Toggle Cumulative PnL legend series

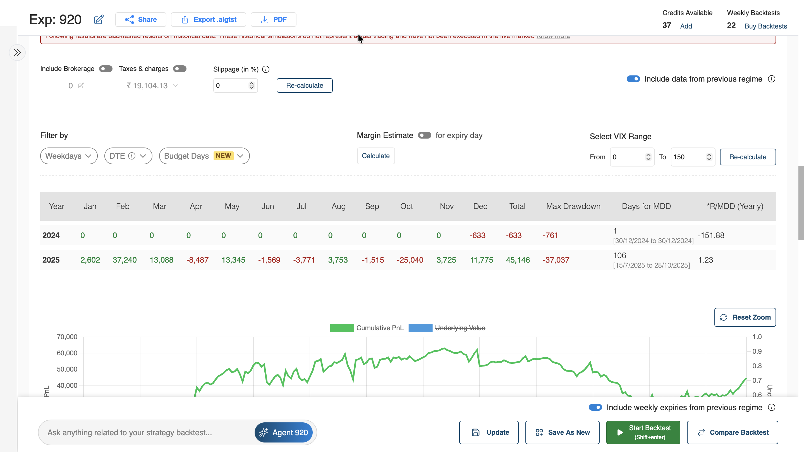click(367, 328)
